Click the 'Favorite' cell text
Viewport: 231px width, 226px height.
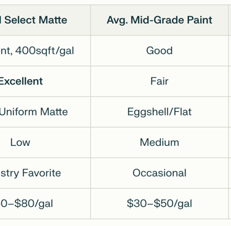pos(45,173)
